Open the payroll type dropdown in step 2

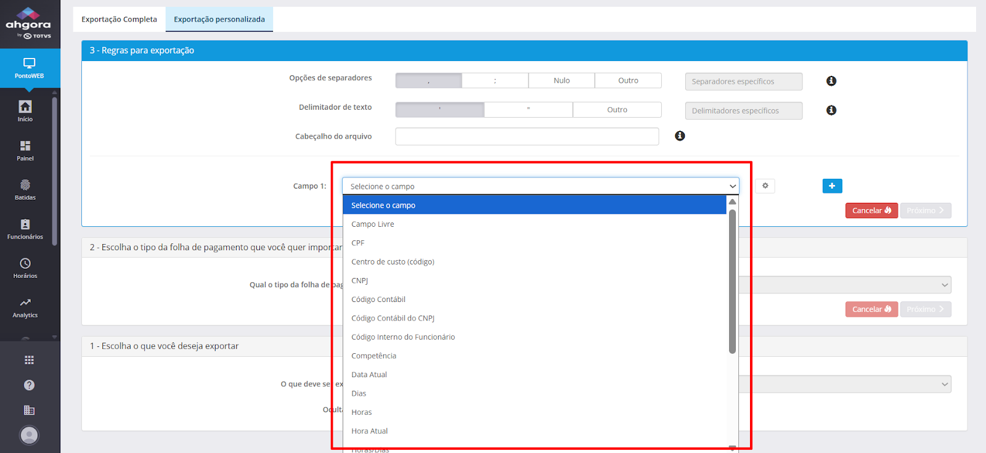(x=845, y=285)
